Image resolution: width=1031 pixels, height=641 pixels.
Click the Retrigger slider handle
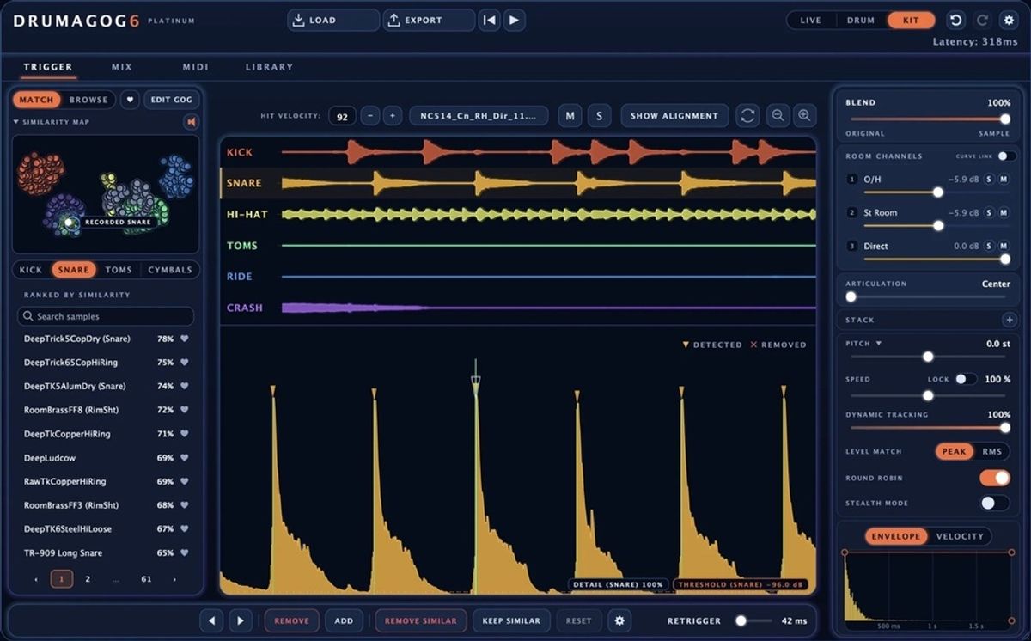[x=741, y=620]
